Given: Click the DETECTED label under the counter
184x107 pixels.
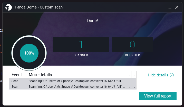Looking at the screenshot, I should pyautogui.click(x=132, y=55).
